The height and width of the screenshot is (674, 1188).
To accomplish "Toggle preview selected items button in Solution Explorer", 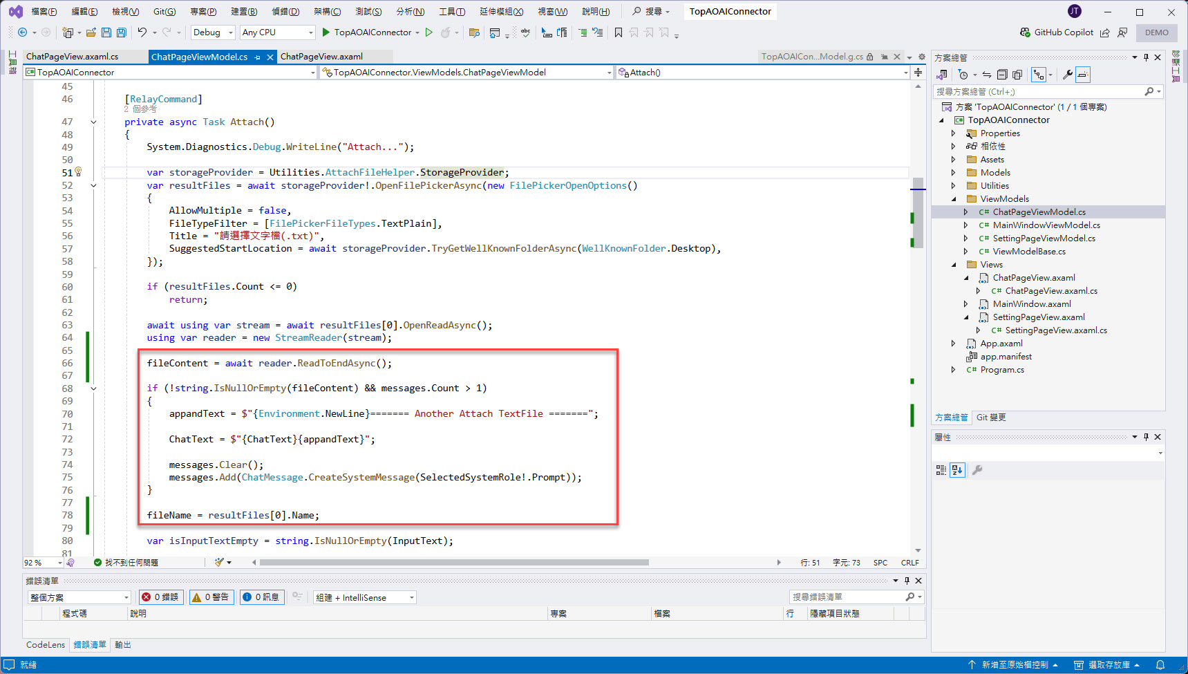I will 1083,75.
